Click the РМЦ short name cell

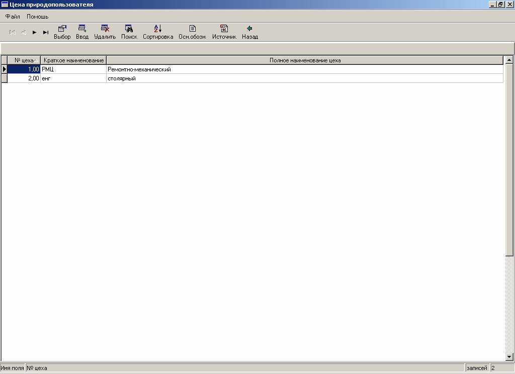73,69
